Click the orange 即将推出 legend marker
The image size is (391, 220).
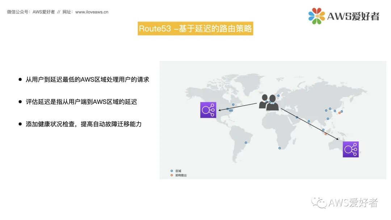(x=172, y=175)
